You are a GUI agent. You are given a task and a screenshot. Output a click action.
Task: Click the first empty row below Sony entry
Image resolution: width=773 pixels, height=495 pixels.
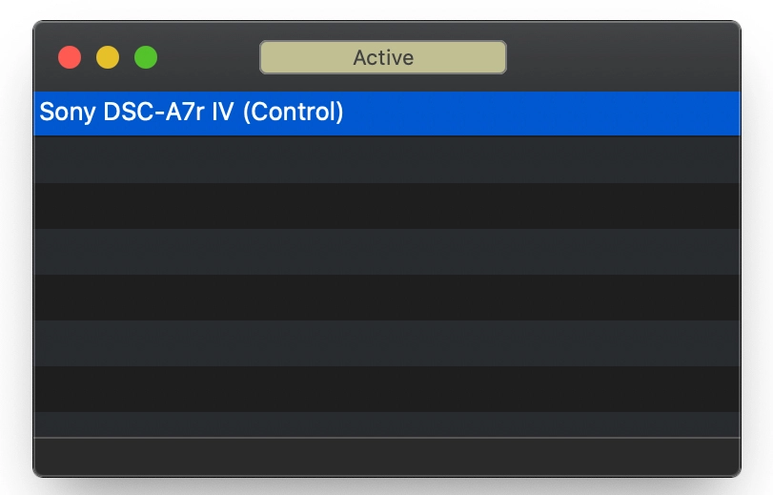tap(387, 159)
